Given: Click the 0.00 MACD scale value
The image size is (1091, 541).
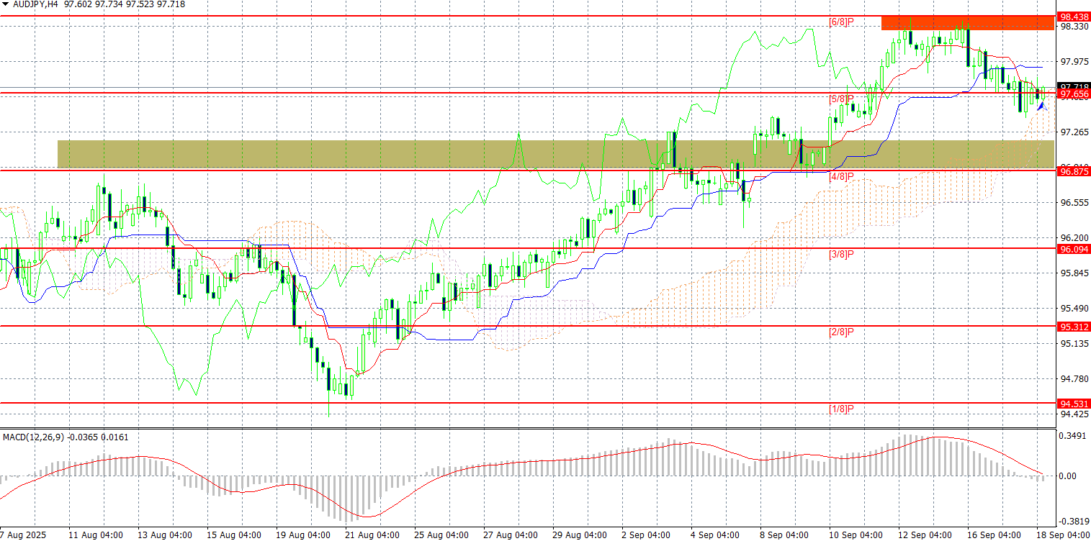Looking at the screenshot, I should pyautogui.click(x=1068, y=476).
